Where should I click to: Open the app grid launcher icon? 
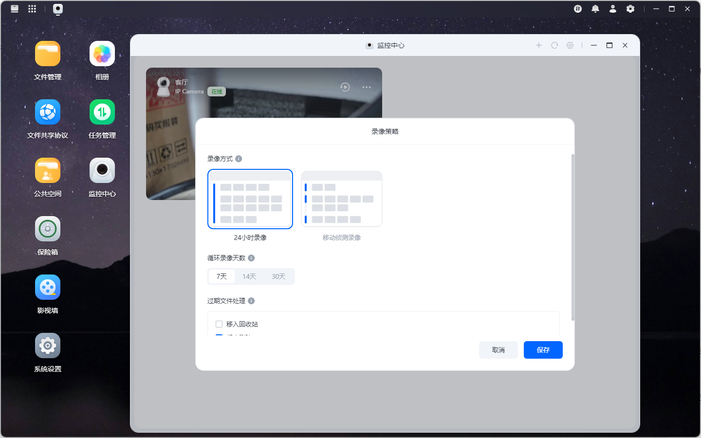point(32,9)
